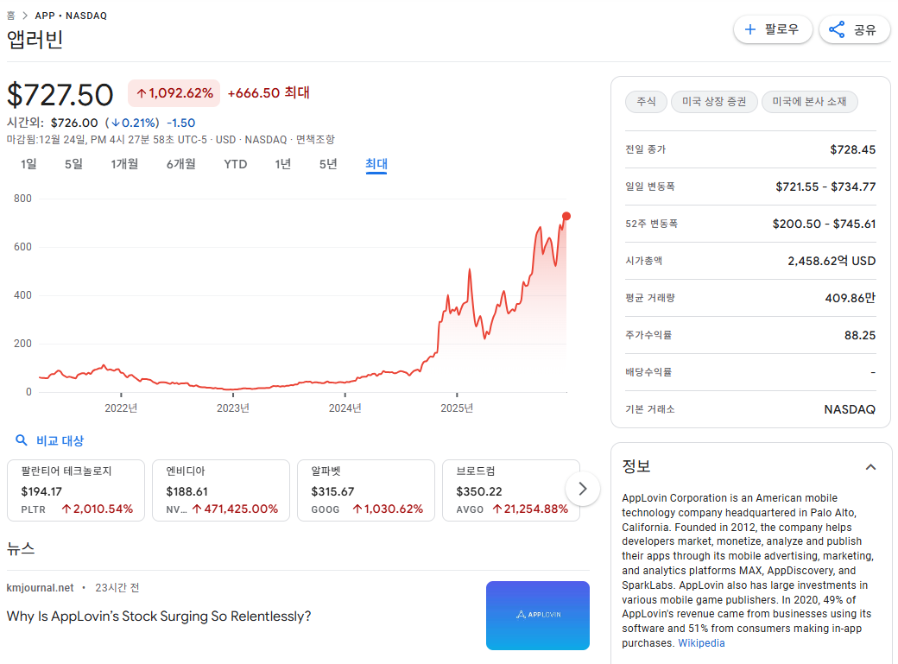The height and width of the screenshot is (664, 898).
Task: Click the 정보 section heading
Action: tap(636, 465)
